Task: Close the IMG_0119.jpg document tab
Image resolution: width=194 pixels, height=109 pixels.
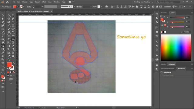Action: coord(52,11)
